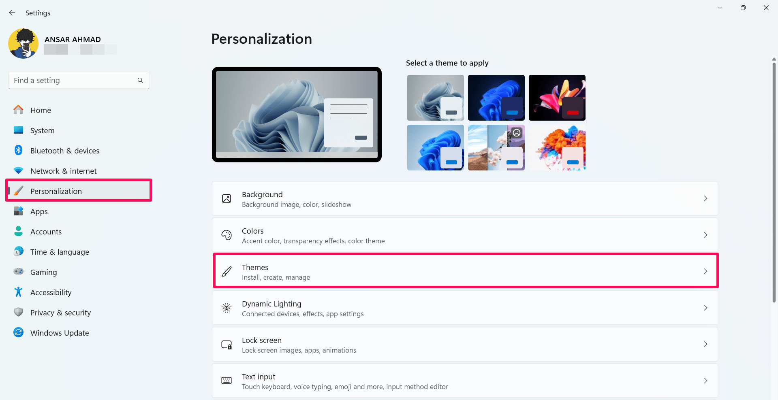Open the Lock screen chevron arrow
This screenshot has height=400, width=778.
pos(705,345)
